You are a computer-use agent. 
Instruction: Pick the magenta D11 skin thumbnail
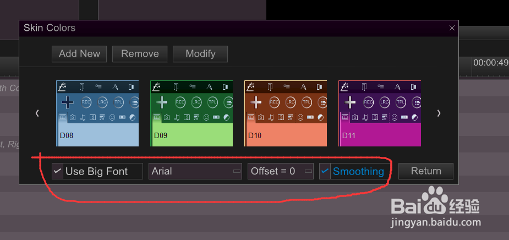[x=380, y=113]
